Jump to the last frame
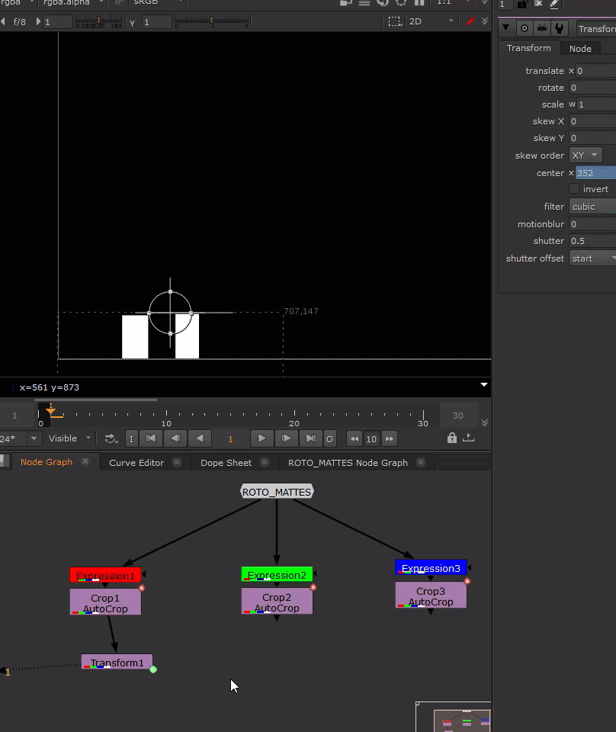Viewport: 616px width, 732px height. (x=310, y=438)
